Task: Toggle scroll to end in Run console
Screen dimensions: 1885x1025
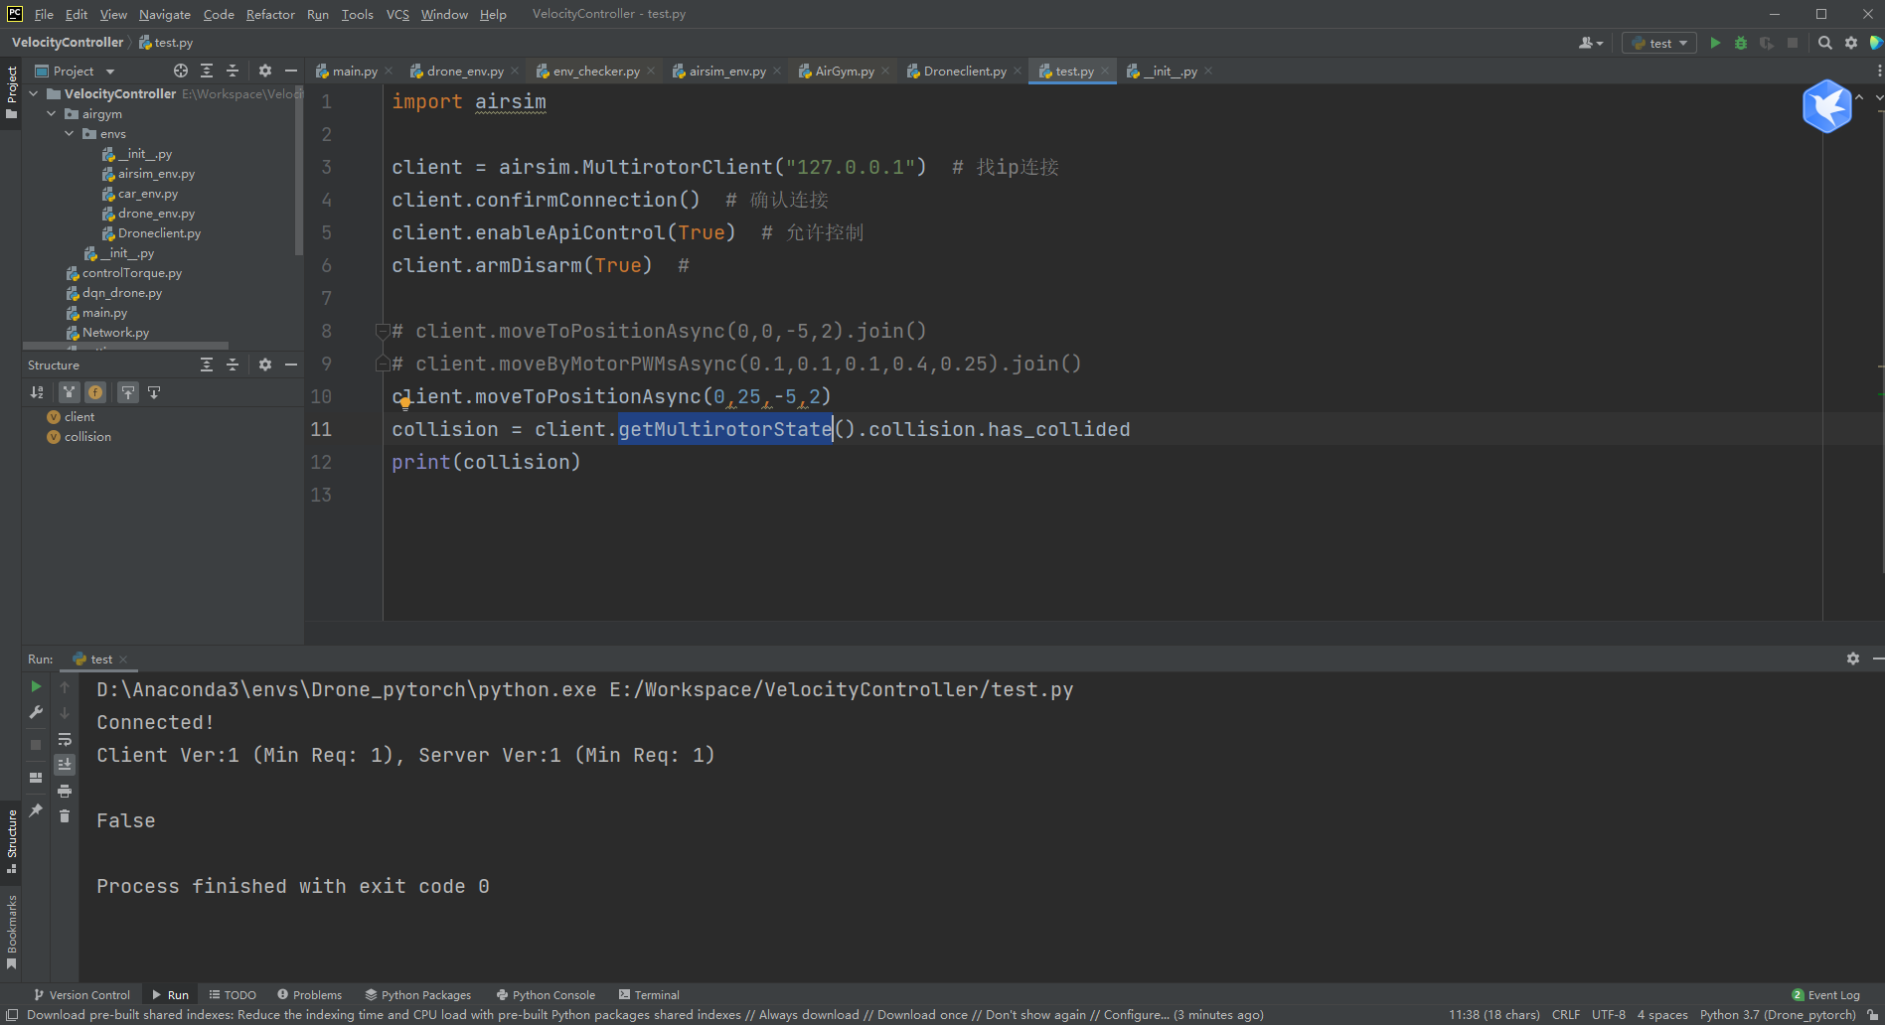Action: 65,765
